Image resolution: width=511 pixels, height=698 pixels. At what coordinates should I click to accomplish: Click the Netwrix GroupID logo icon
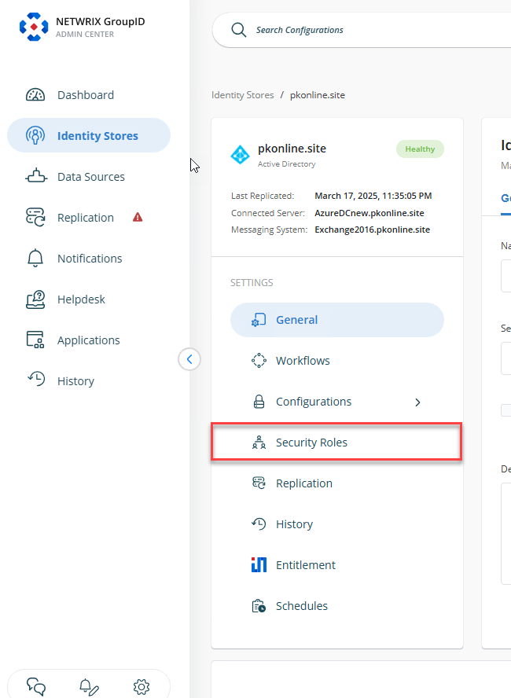(34, 27)
